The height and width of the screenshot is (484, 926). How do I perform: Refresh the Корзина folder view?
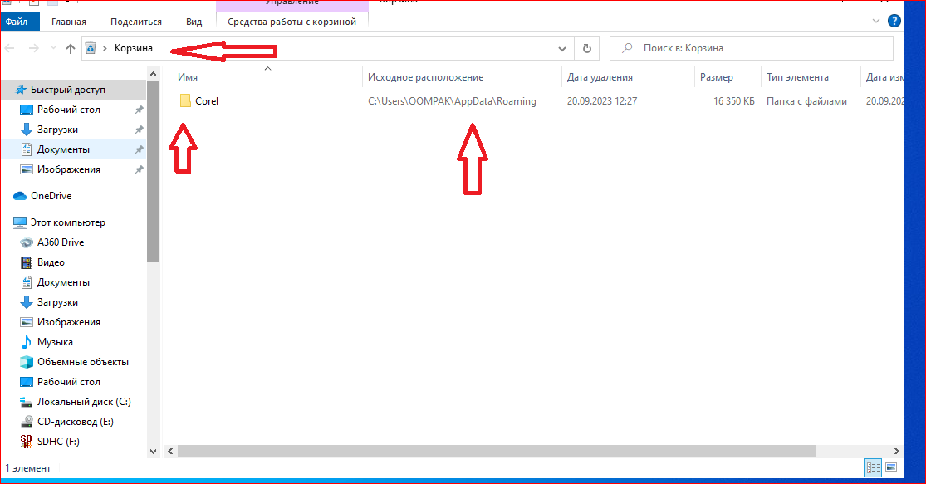point(587,48)
